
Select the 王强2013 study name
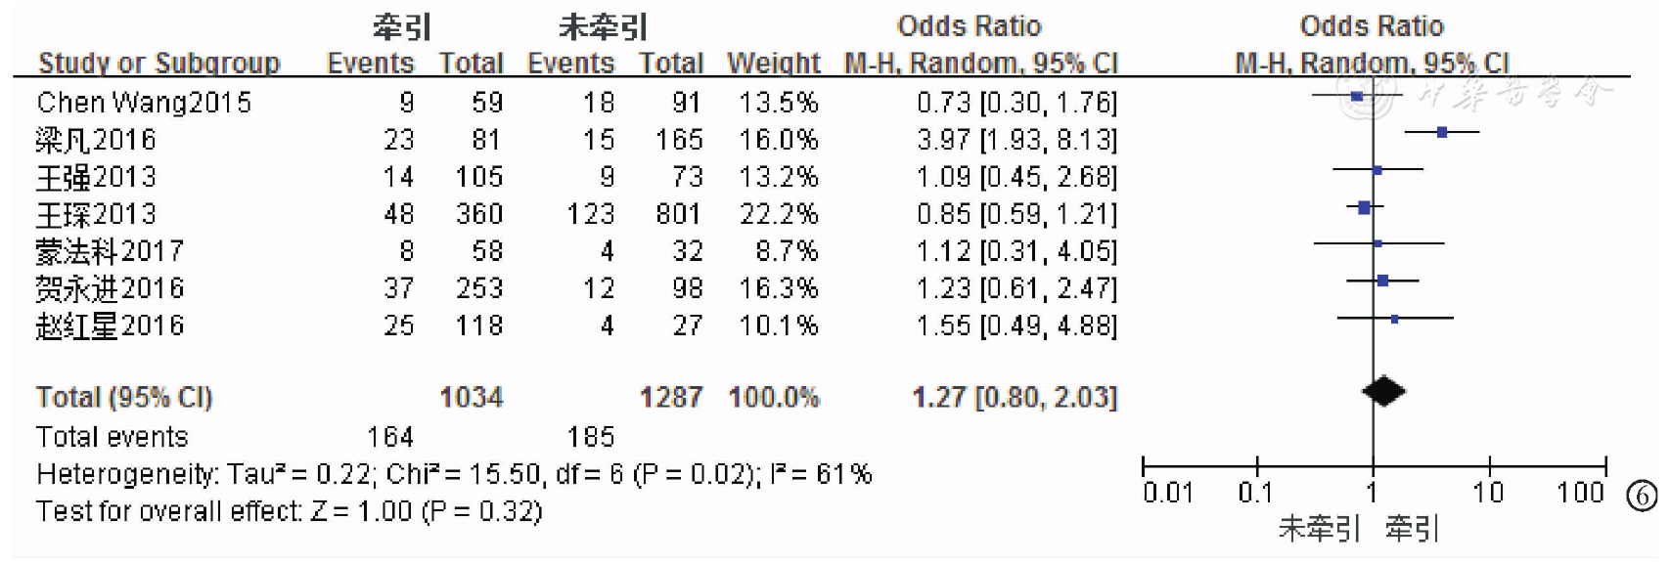pos(96,177)
